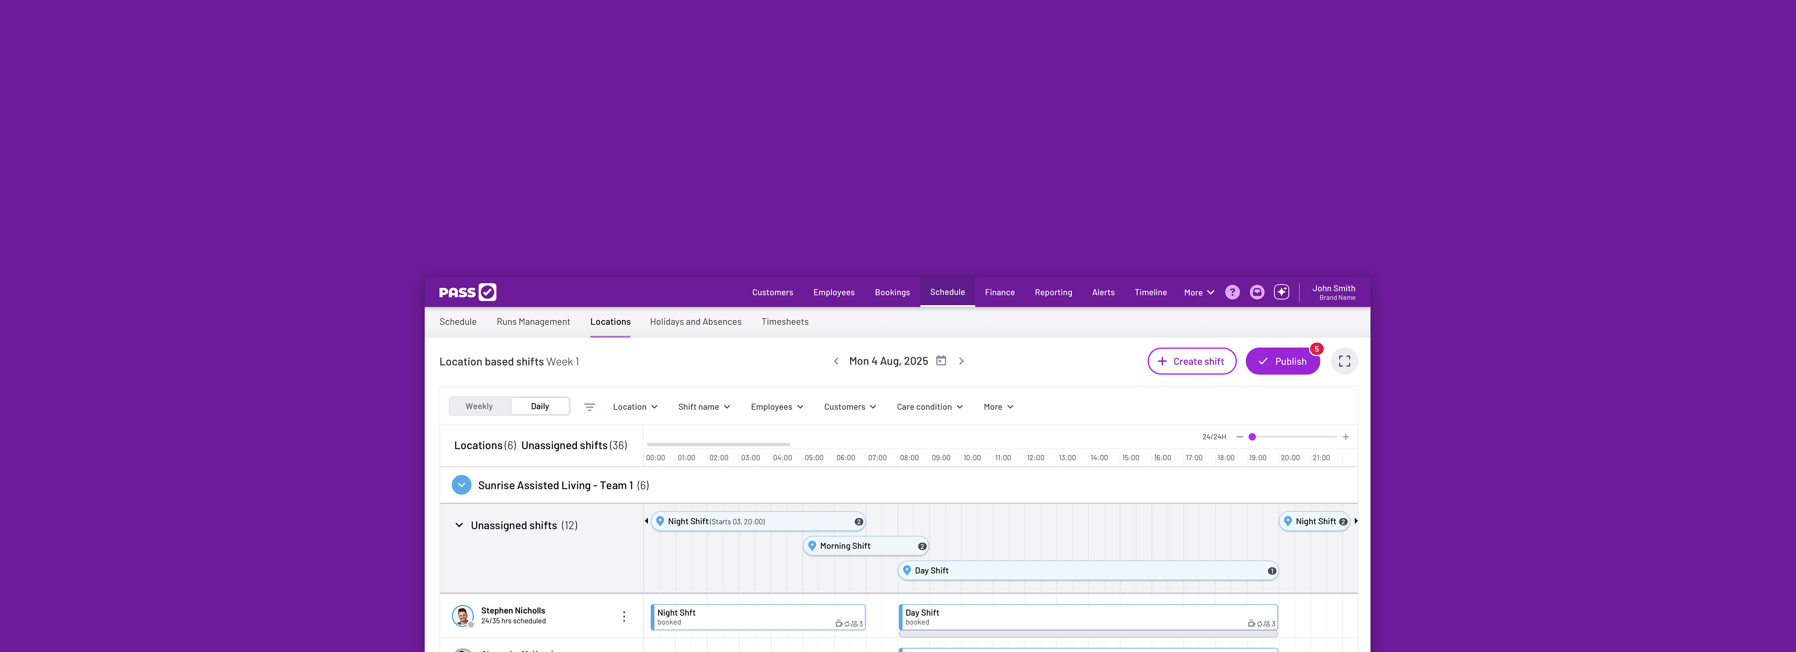Open the Shift name filter dropdown

pyautogui.click(x=704, y=407)
